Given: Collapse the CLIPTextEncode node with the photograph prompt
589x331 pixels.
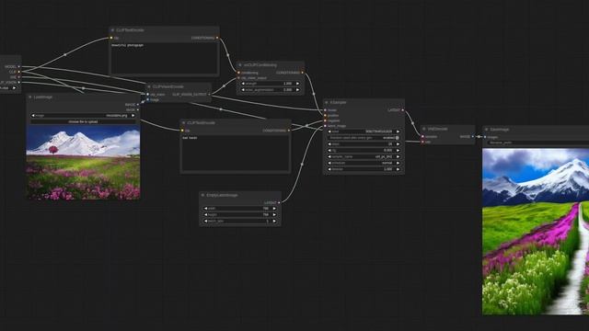Looking at the screenshot, I should [112, 30].
